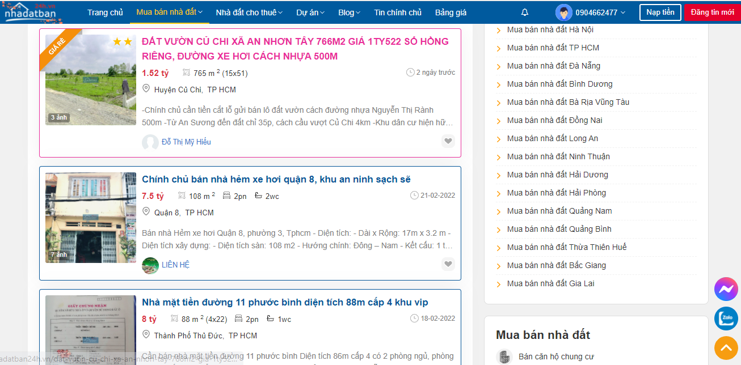Toggle heart on Quận 8 house listing
The width and height of the screenshot is (741, 365).
[x=448, y=264]
